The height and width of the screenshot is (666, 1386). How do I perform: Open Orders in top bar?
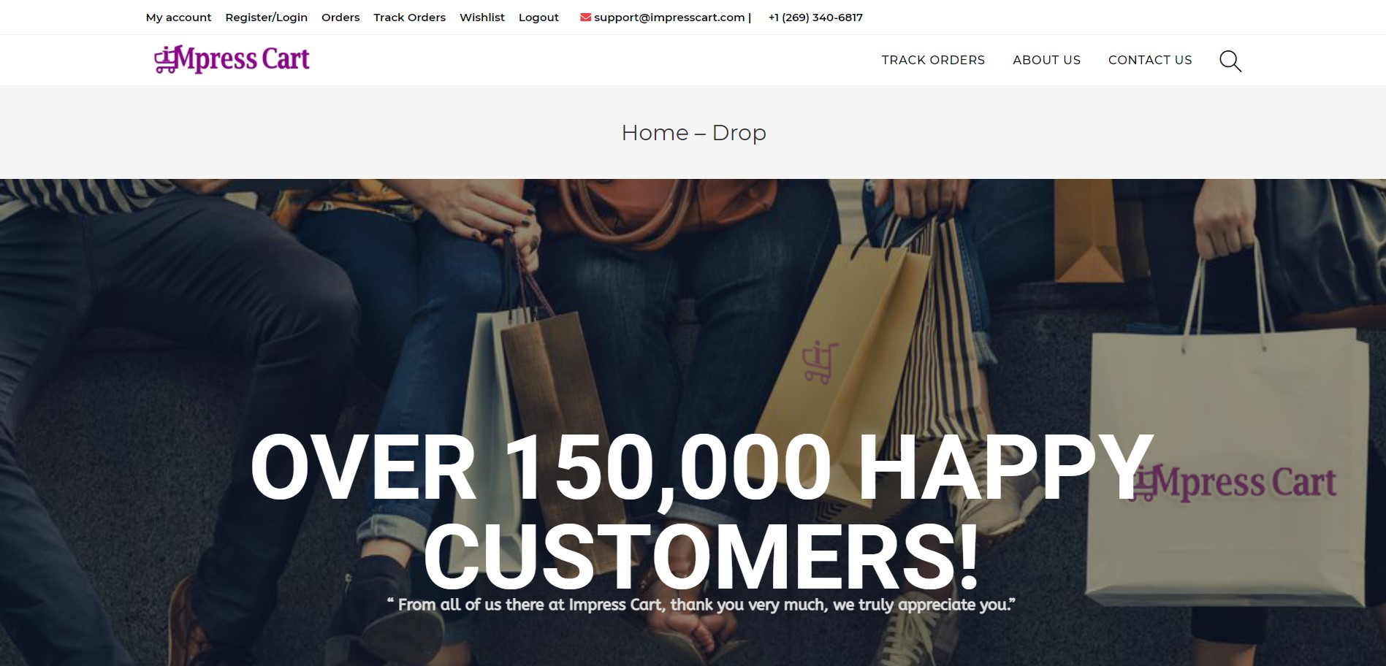click(340, 18)
